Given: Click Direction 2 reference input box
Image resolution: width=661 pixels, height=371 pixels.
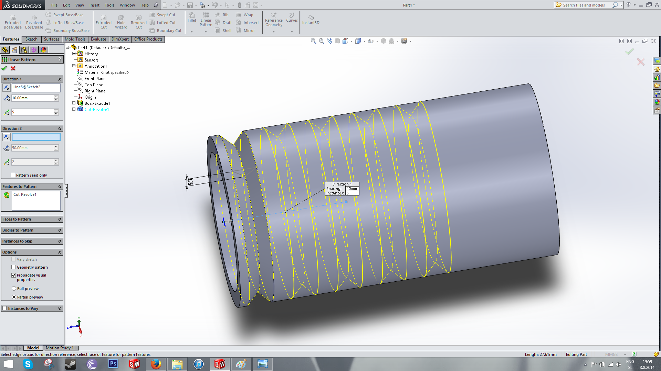Looking at the screenshot, I should click(x=36, y=137).
